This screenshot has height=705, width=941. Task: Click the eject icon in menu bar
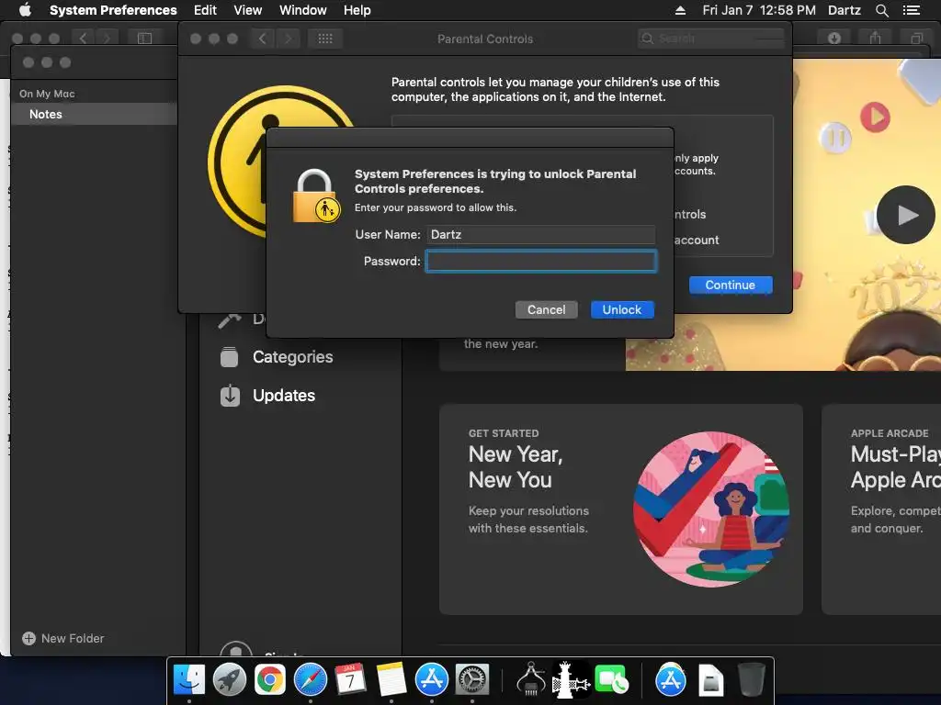click(680, 10)
